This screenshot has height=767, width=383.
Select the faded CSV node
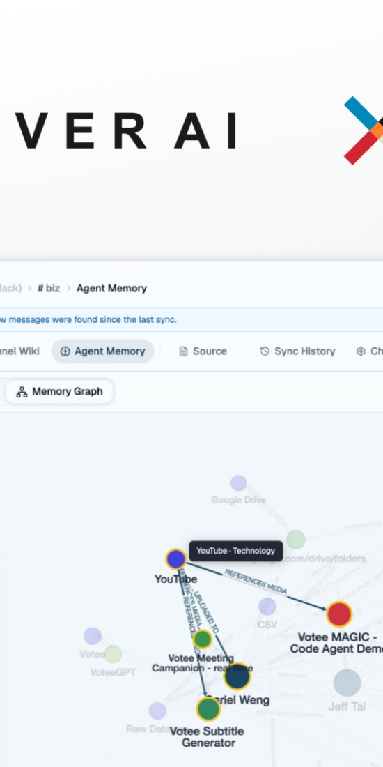(267, 607)
